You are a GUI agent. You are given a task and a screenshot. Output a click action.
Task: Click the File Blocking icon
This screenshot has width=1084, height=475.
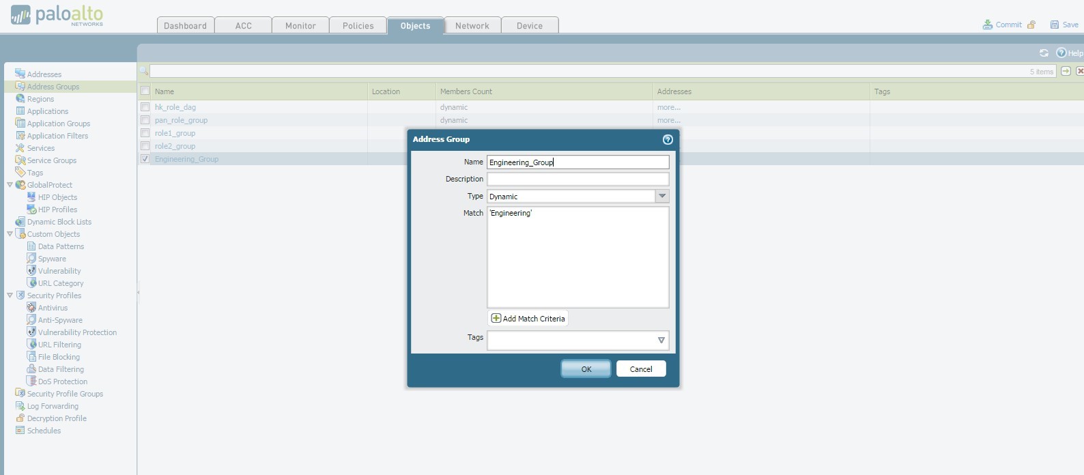[31, 356]
